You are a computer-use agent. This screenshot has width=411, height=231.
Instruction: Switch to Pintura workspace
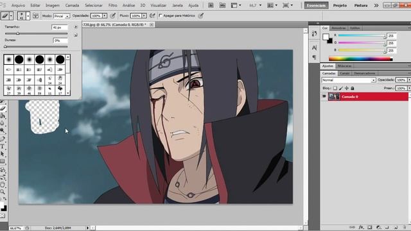click(x=361, y=5)
